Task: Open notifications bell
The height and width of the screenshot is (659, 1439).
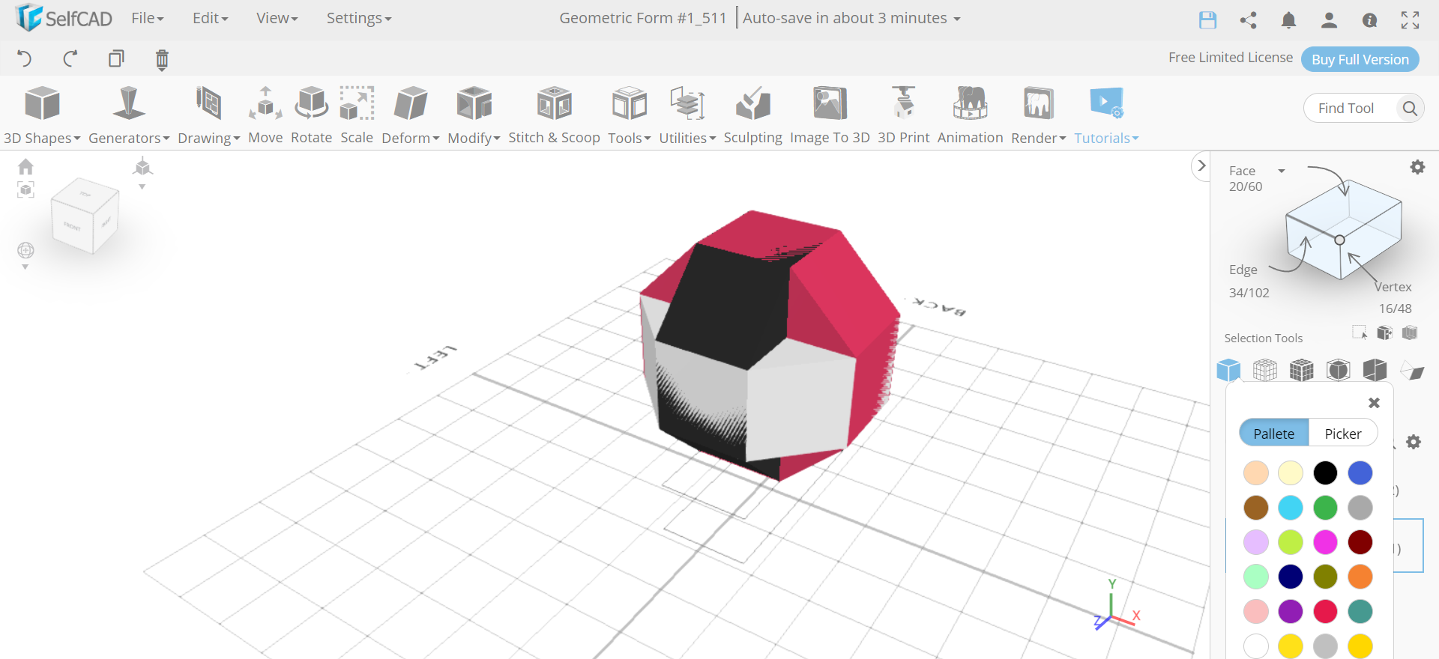Action: coord(1288,19)
